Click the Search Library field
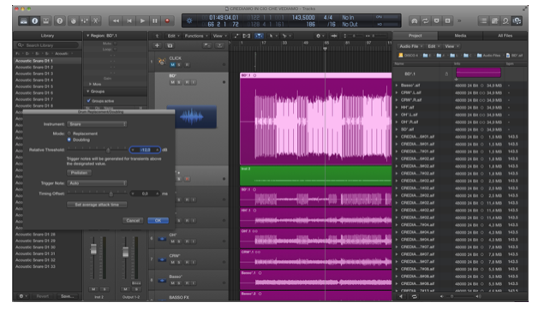Image resolution: width=538 pixels, height=309 pixels. coord(47,45)
